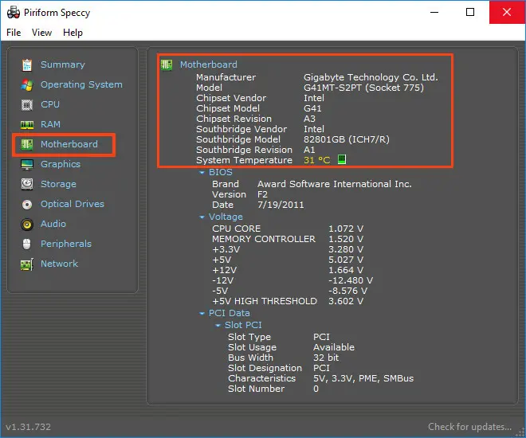
Task: Click the v1.31.732 version text
Action: 29,427
